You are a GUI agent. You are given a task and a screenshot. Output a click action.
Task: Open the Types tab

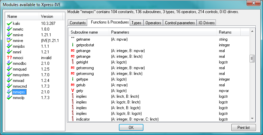136,23
